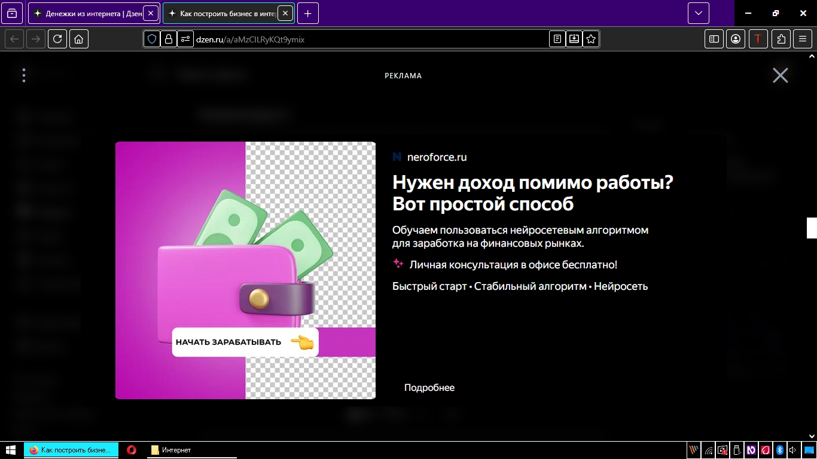The image size is (817, 459).
Task: Click the permissions toggle icon in address bar
Action: click(185, 39)
